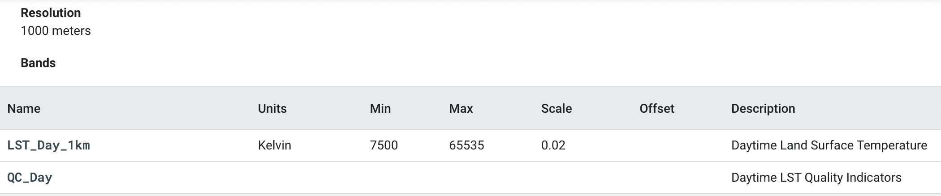Click the QC_Day band name

point(30,178)
